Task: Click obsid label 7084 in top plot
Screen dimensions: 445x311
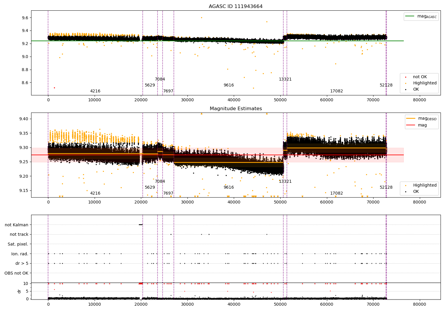Action: tap(160, 79)
